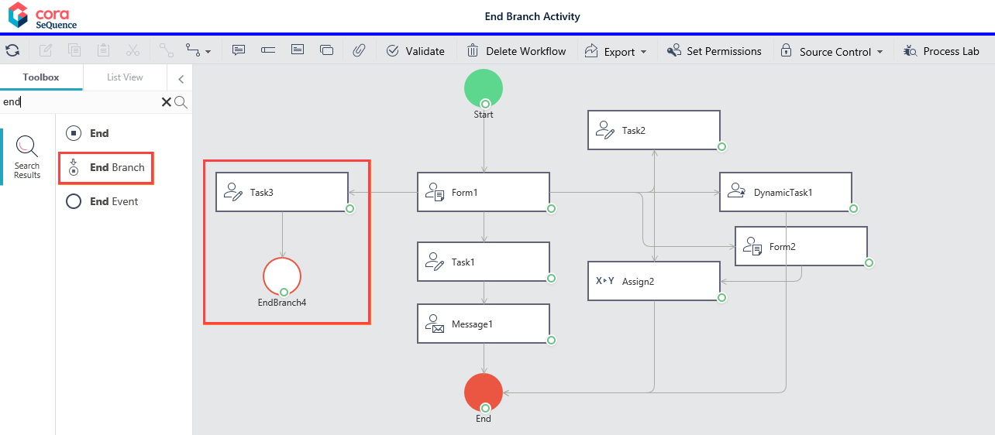The width and height of the screenshot is (995, 435).
Task: Click the Search Results magnifier icon
Action: click(27, 147)
